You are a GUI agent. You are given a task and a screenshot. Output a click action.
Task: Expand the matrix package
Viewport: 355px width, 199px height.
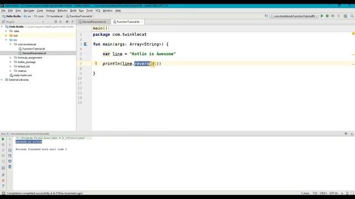click(11, 71)
